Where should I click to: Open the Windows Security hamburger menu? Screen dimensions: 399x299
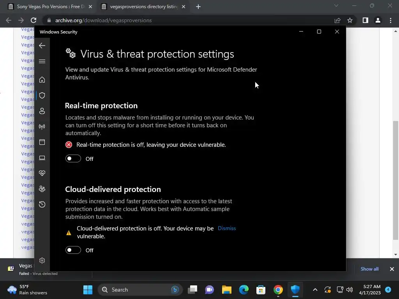[42, 61]
